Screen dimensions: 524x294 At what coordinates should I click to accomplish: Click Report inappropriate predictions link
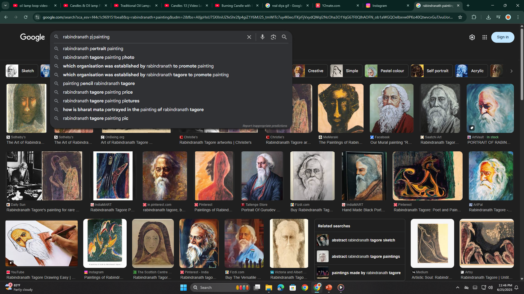click(265, 126)
